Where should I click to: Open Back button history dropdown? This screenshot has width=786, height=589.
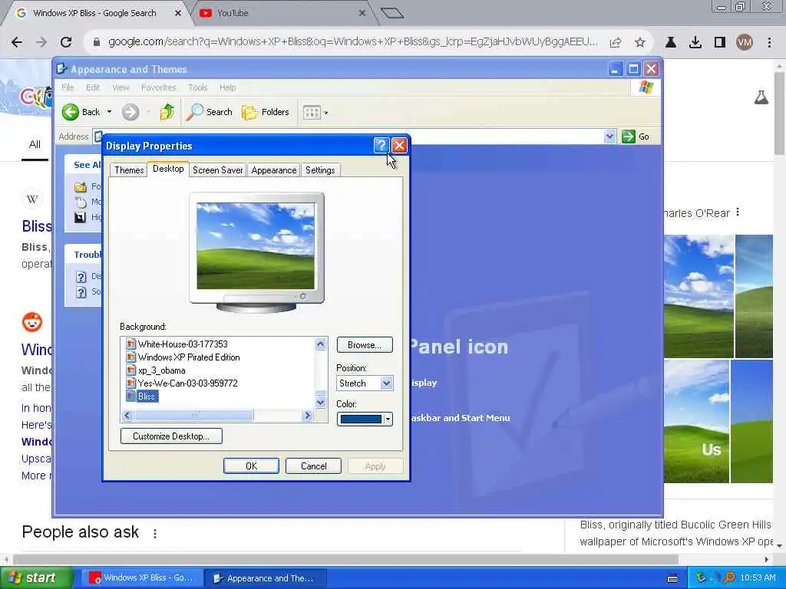(x=109, y=112)
